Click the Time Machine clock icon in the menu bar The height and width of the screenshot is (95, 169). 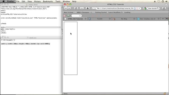pos(163,1)
